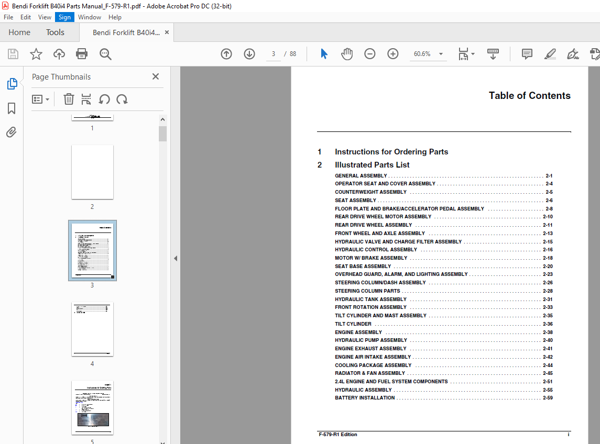The height and width of the screenshot is (444, 600).
Task: Collapse navigation pane with arrow
Action: pos(176,259)
